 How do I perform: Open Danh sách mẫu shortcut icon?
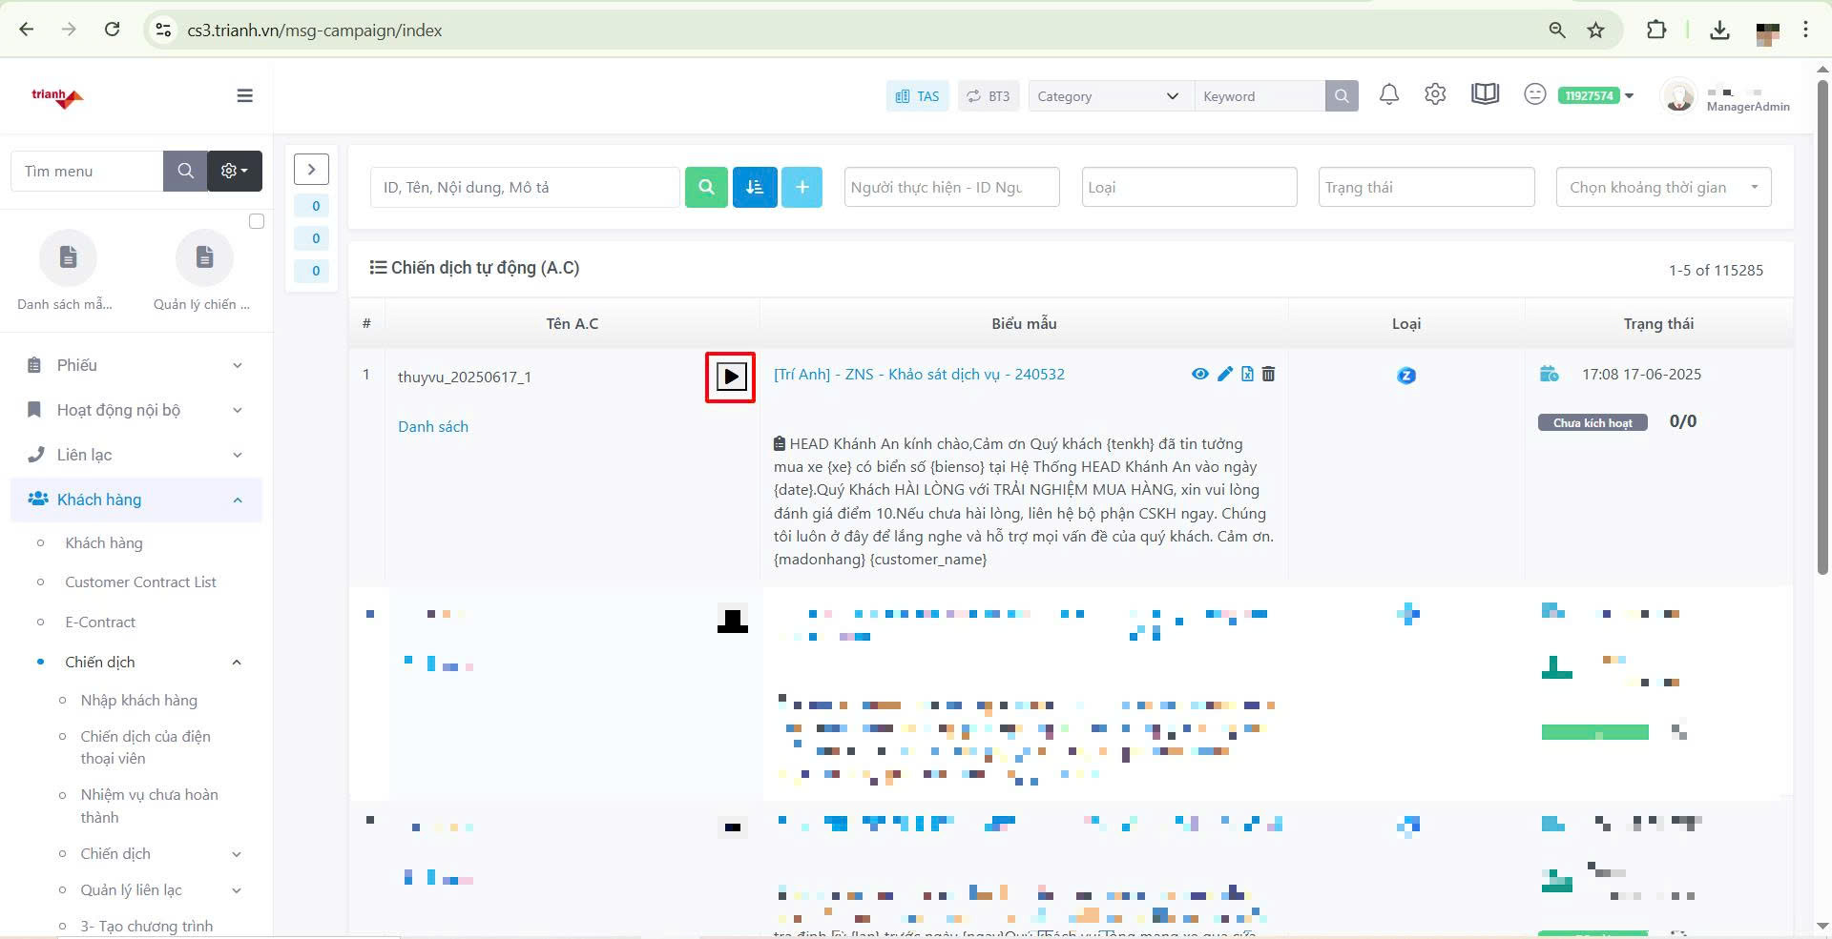[x=68, y=257]
